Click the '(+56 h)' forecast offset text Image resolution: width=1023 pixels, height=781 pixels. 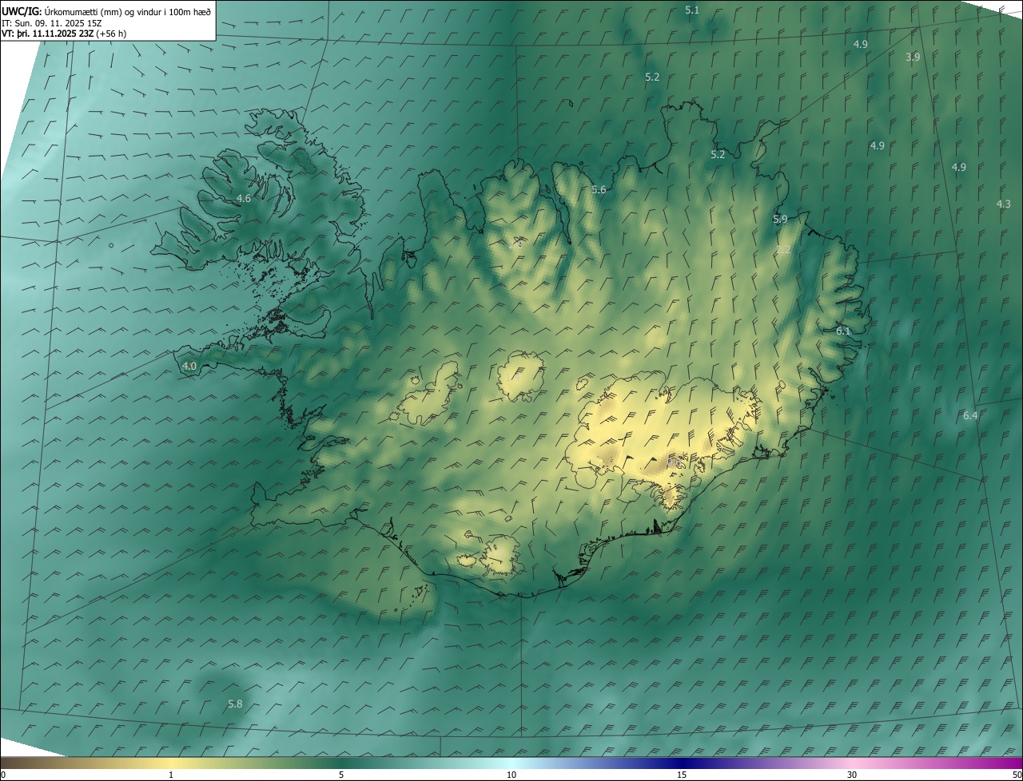point(109,34)
